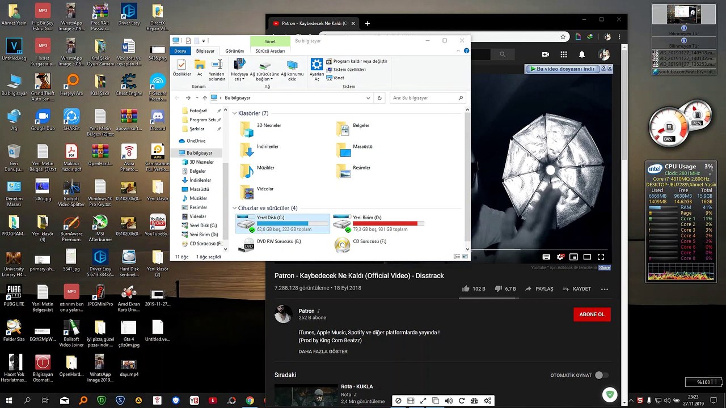Screen dimensions: 726x408
Task: Open the Windows Start menu
Action: (x=9, y=400)
